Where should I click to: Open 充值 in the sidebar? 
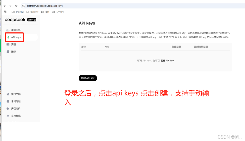[x=14, y=44]
